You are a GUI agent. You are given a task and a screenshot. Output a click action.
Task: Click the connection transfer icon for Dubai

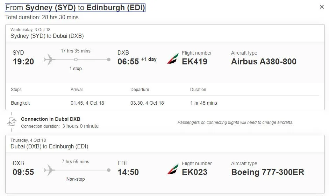click(12, 122)
